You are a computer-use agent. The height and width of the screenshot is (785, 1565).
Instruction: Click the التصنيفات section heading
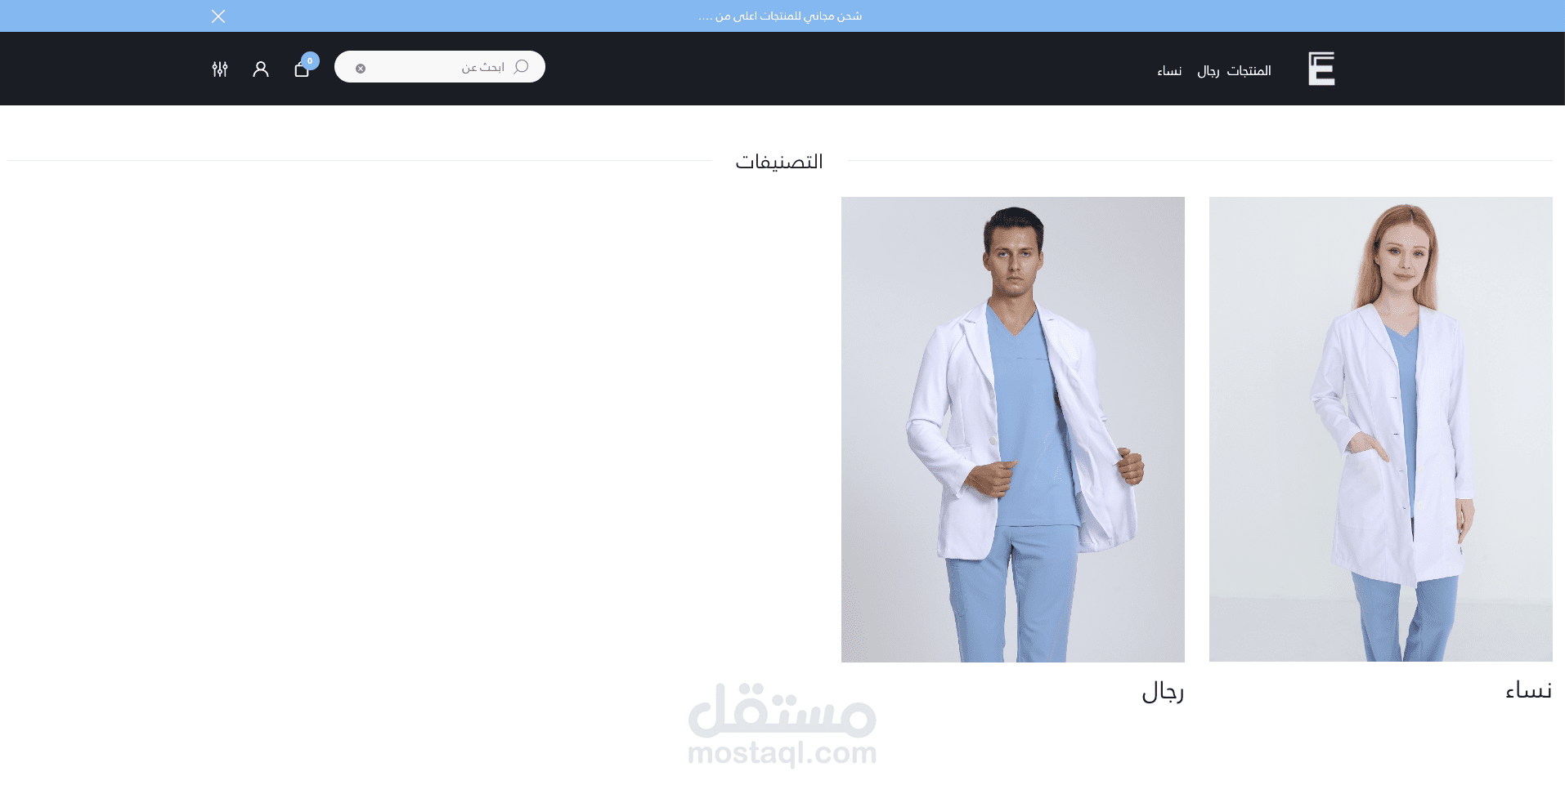[779, 162]
